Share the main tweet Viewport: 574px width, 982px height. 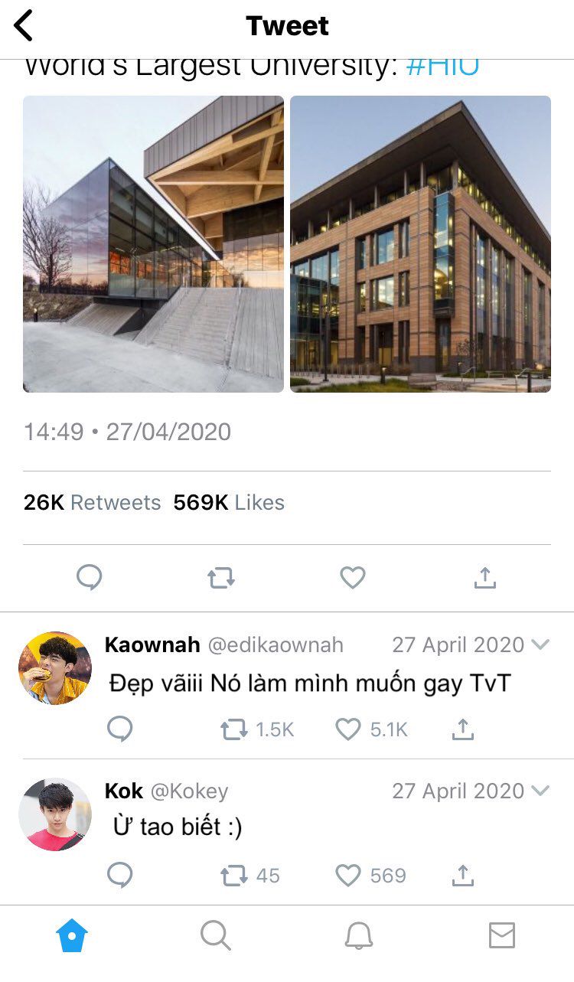tap(484, 577)
